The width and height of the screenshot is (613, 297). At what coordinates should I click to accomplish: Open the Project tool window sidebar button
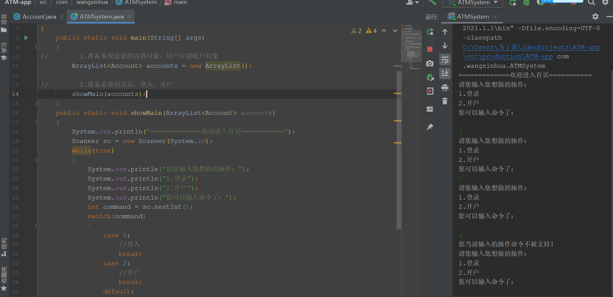tap(4, 23)
